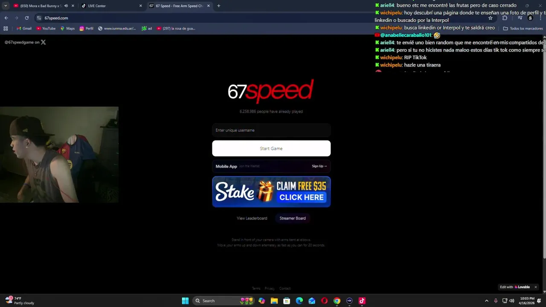Show hidden system tray icons
546x307 pixels.
coord(487,301)
